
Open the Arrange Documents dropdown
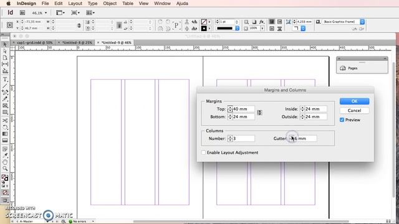(x=90, y=12)
